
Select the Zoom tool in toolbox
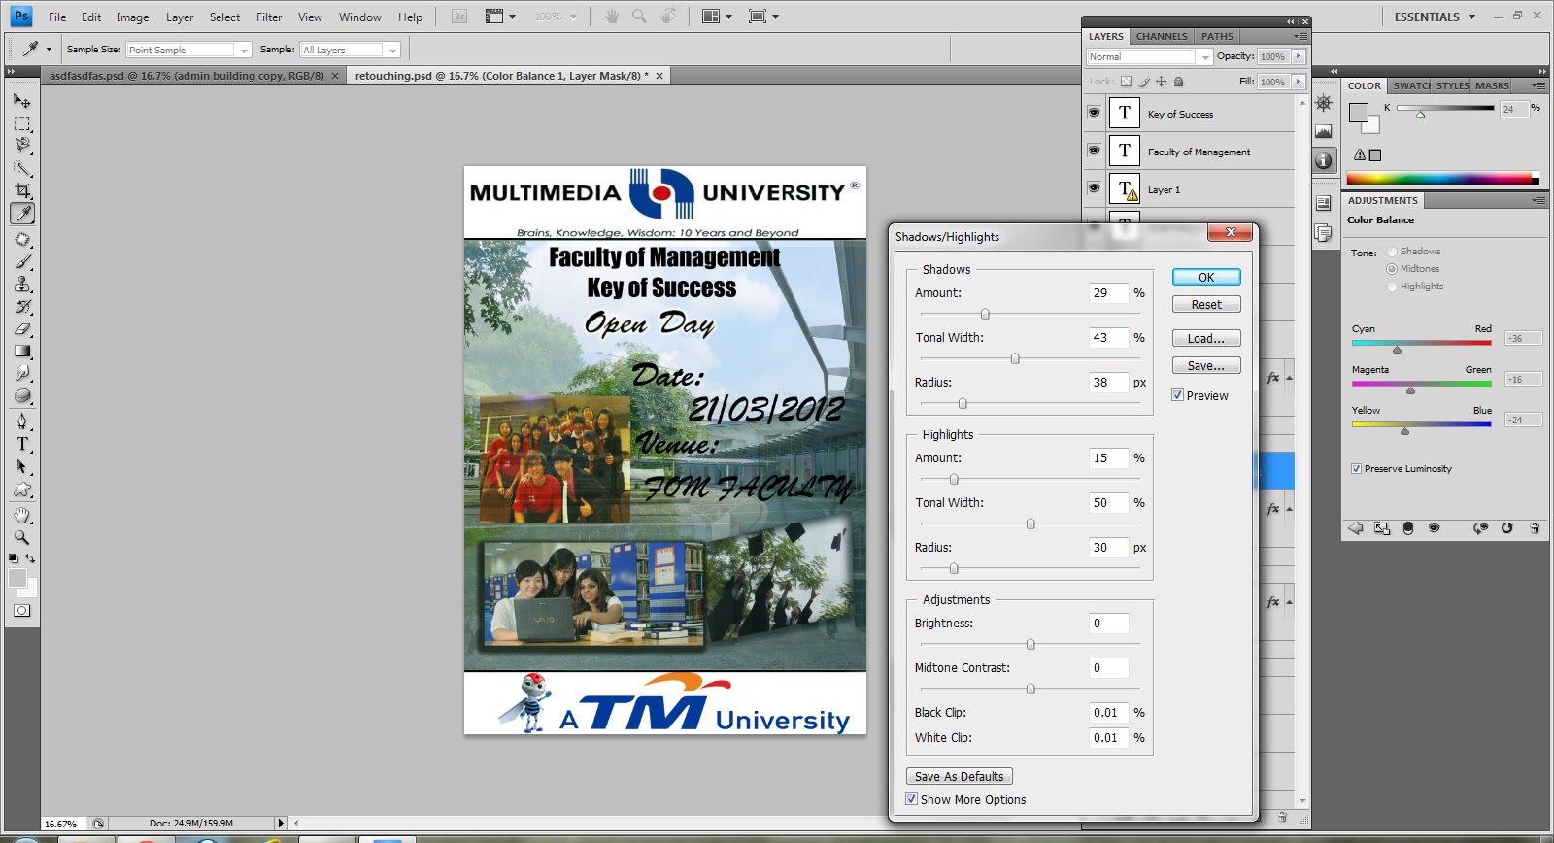tap(22, 537)
